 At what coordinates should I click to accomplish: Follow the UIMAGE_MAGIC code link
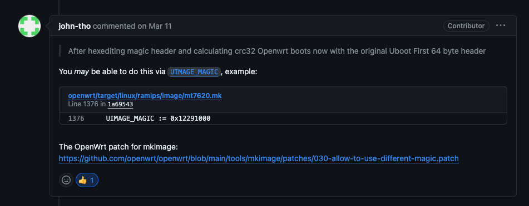[x=194, y=72]
